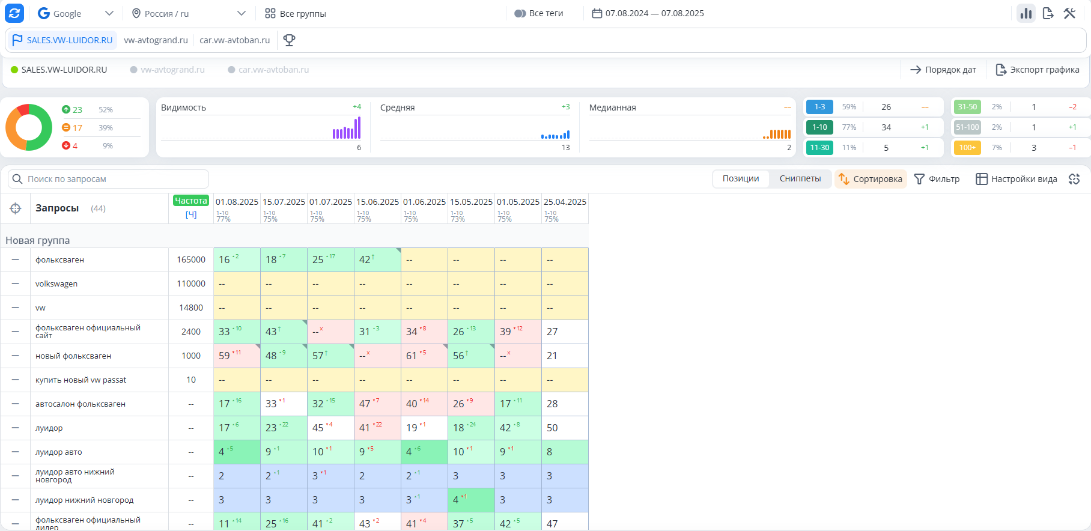Viewport: 1091px width, 531px height.
Task: Click the frequency value 165000
Action: [191, 259]
